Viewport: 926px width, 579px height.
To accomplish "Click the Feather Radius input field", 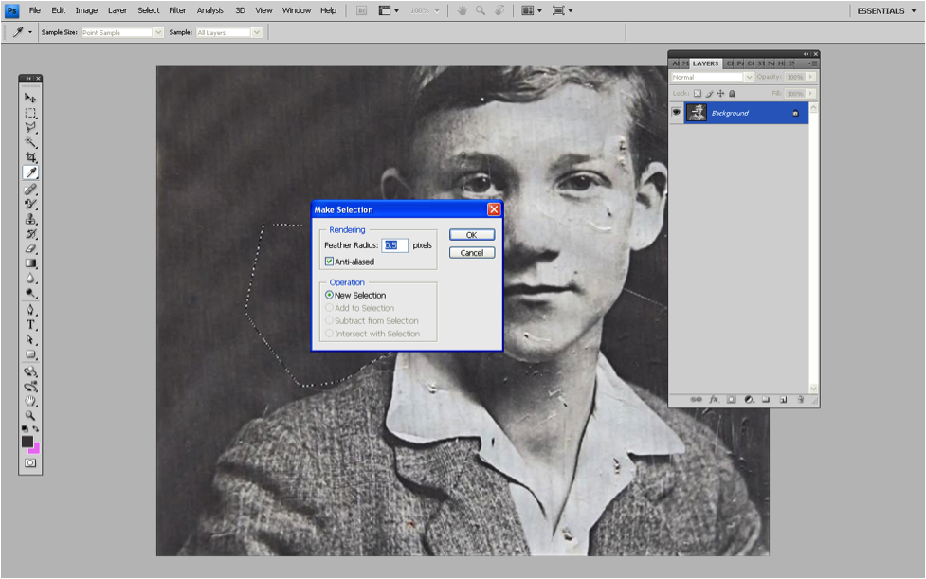I will pos(395,245).
